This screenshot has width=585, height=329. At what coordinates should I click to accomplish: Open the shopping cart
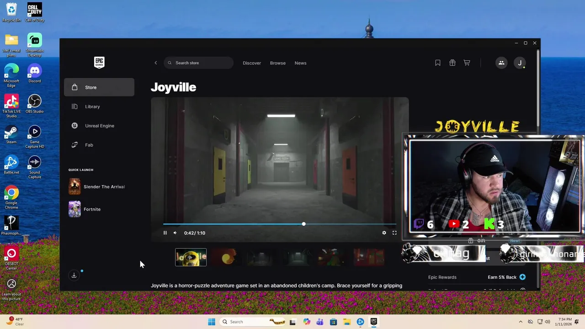coord(467,63)
